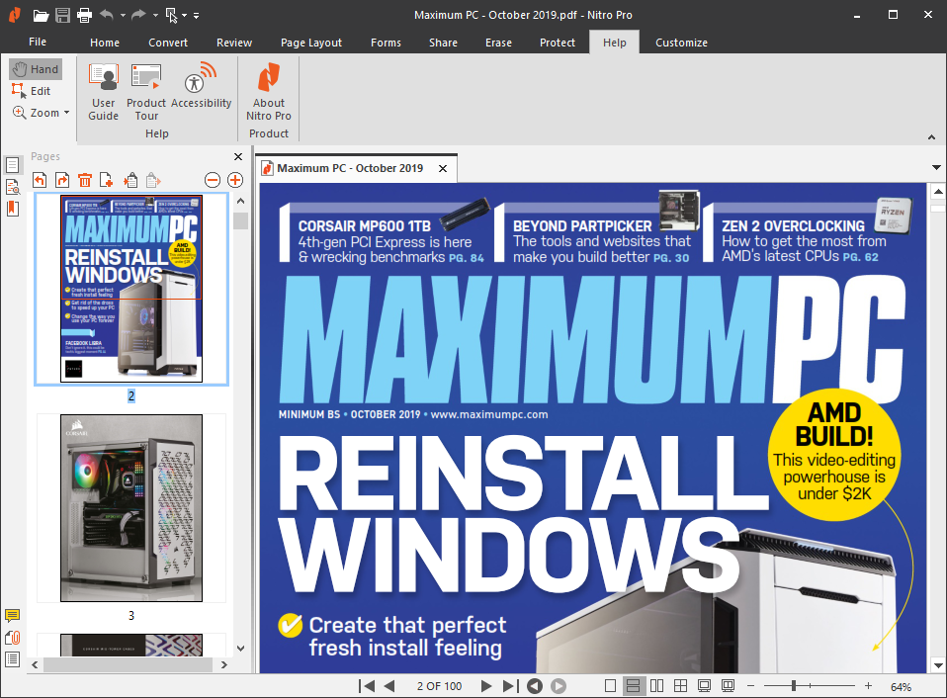Close the Maximum PC - October 2019 document tab
Viewport: 947px width, 698px height.
click(443, 168)
